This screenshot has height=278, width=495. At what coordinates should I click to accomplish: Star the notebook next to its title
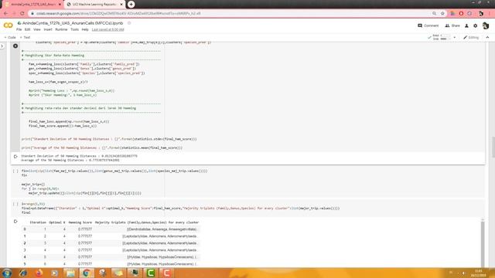[129, 23]
